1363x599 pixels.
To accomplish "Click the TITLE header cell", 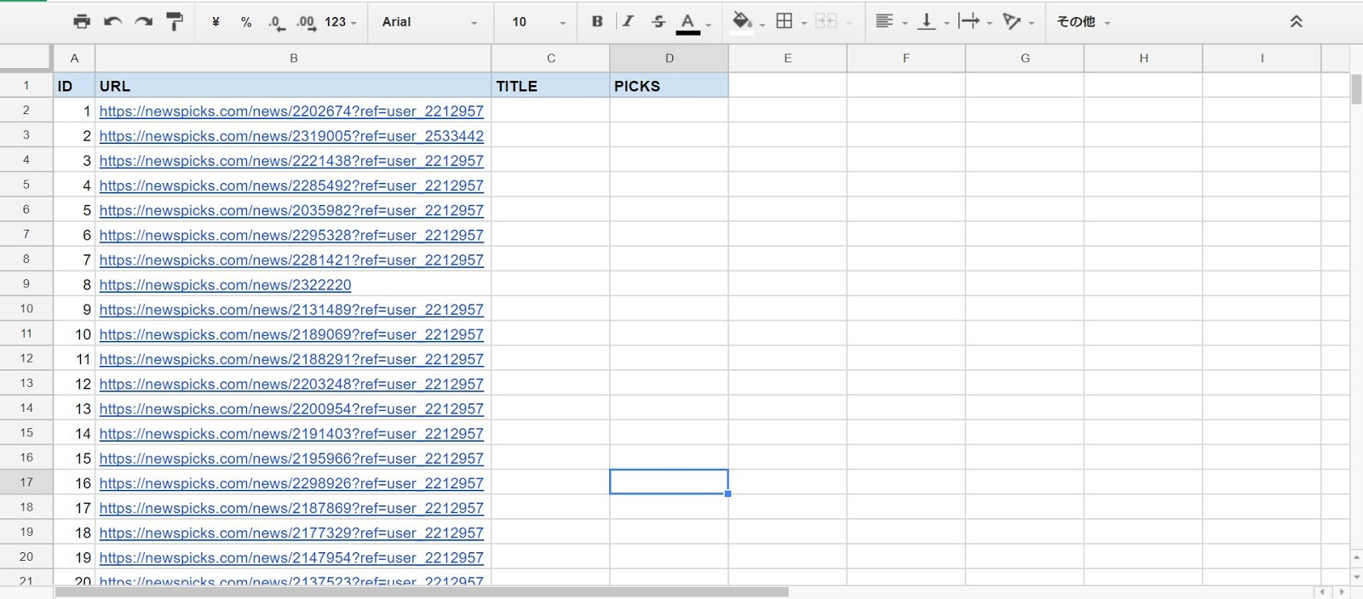I will coord(550,85).
